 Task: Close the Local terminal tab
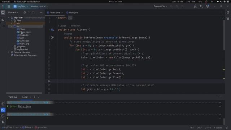(x=30, y=97)
